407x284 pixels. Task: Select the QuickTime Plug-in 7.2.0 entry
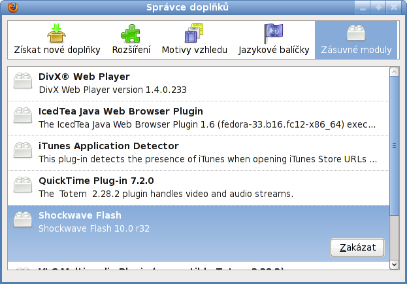(196, 186)
